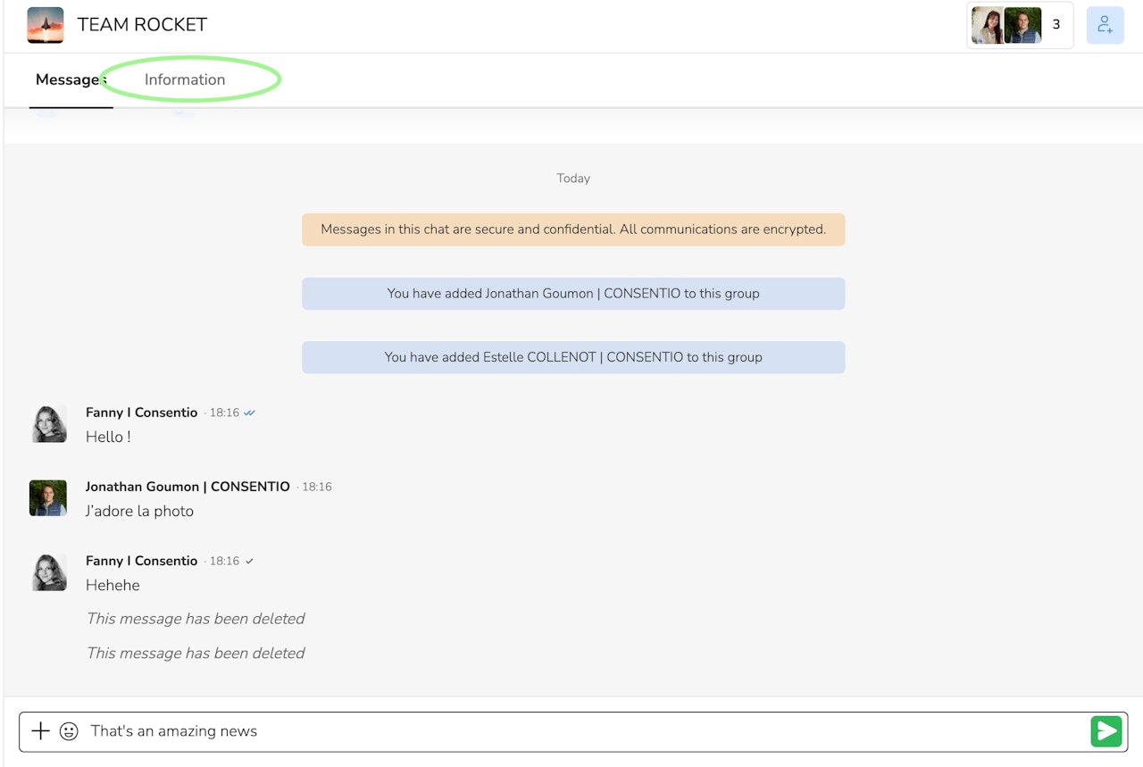This screenshot has width=1143, height=767.
Task: Open the emoji picker smiley icon
Action: coord(69,731)
